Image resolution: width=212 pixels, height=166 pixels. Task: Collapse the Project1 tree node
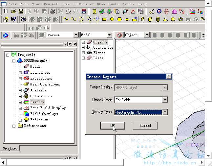tap(8, 55)
